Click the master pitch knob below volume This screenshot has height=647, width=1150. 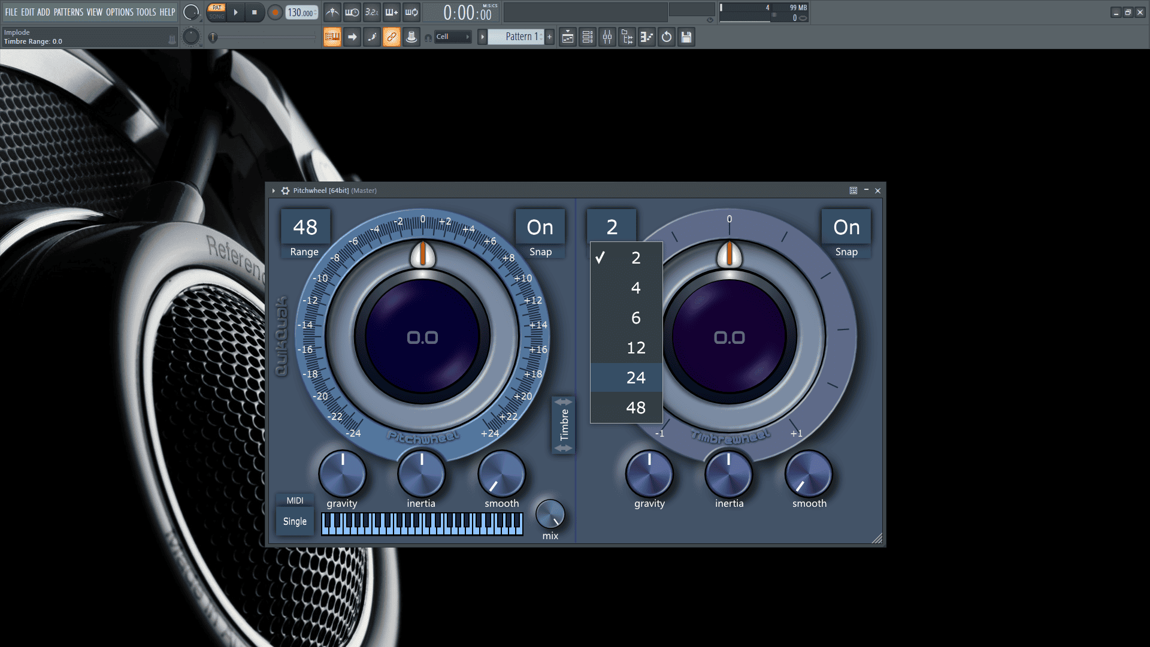click(x=191, y=37)
